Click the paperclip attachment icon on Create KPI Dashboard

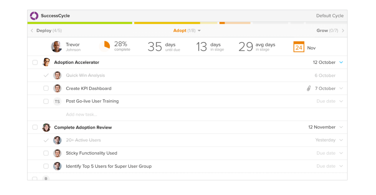(308, 88)
